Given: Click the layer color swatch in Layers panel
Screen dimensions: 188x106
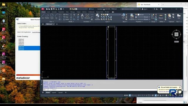Looking at the screenshot, I should tap(107, 14).
